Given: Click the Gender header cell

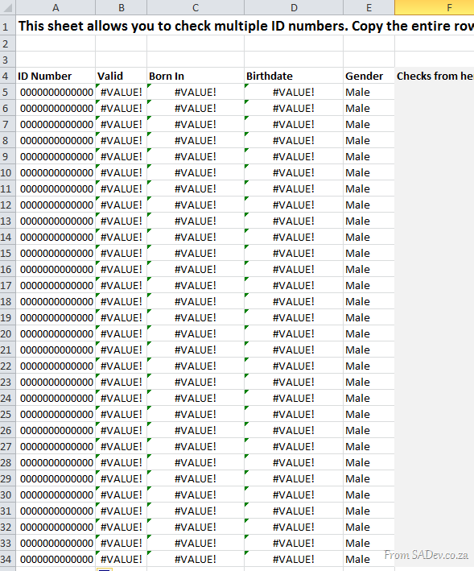Looking at the screenshot, I should 369,76.
